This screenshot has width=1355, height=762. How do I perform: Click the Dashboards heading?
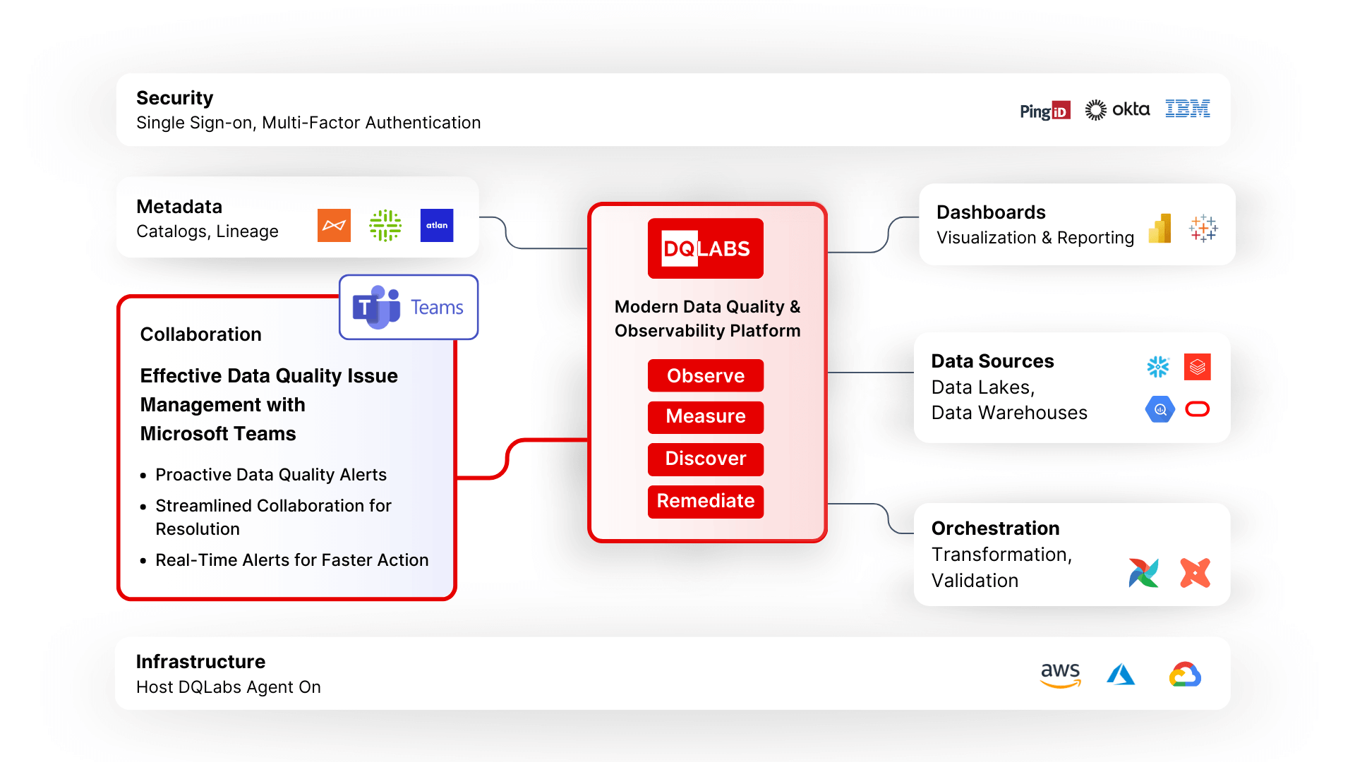(x=991, y=212)
